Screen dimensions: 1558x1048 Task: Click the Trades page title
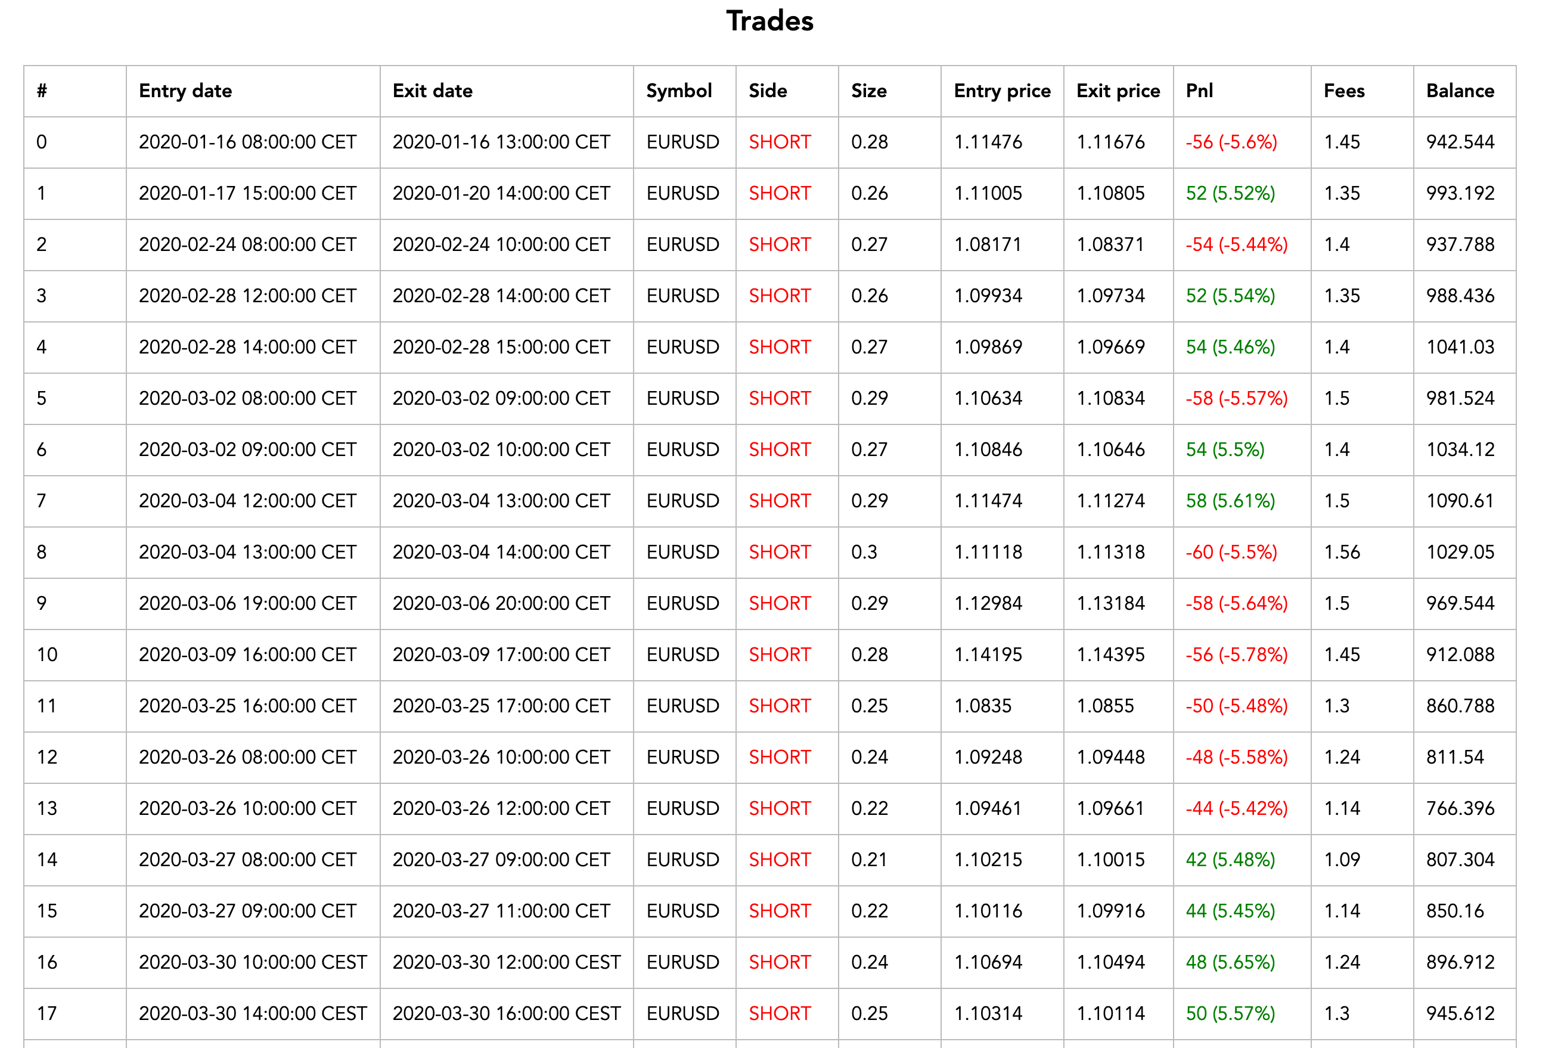point(769,21)
